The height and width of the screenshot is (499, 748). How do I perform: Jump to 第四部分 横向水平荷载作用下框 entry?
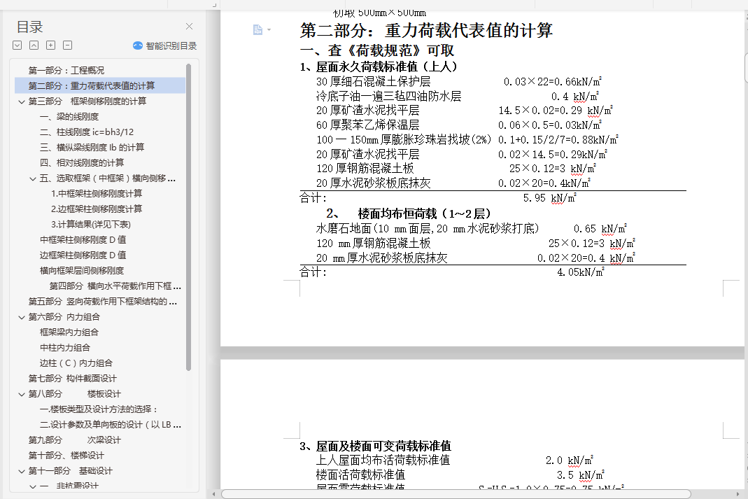click(x=115, y=286)
